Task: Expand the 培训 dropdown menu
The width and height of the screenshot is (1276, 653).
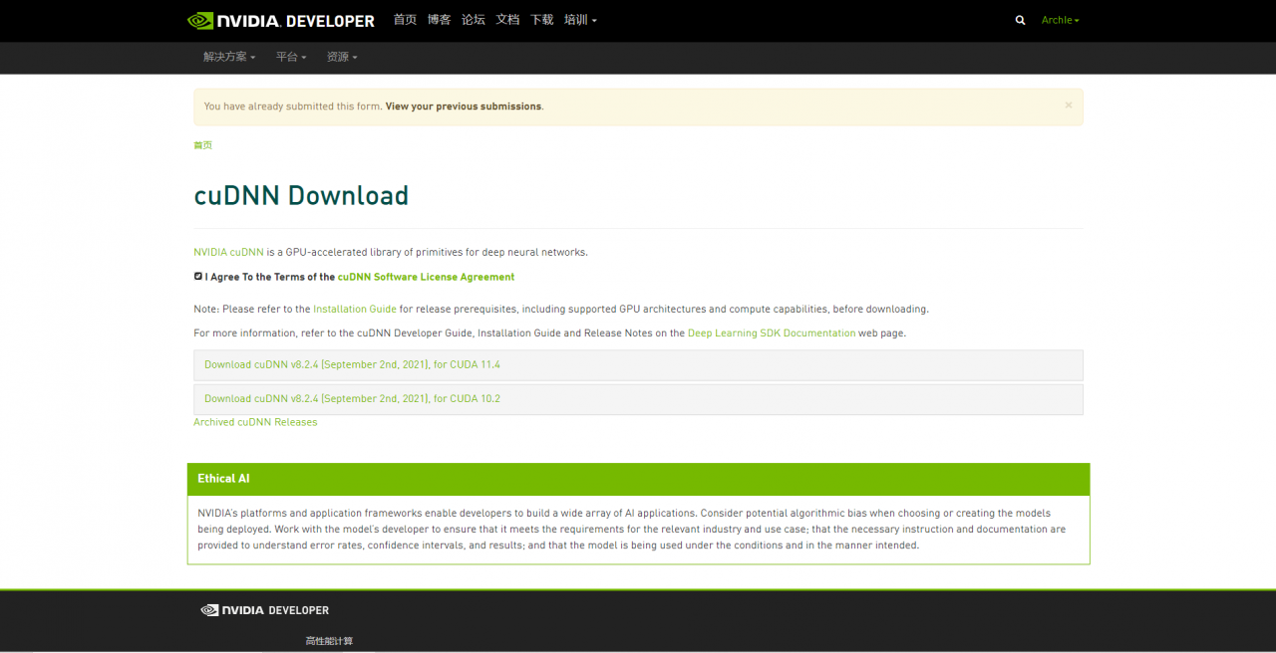Action: point(580,20)
